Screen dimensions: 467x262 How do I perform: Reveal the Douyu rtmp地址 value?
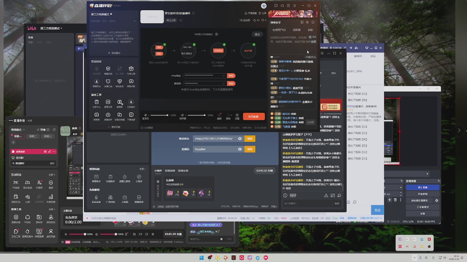[x=224, y=76]
